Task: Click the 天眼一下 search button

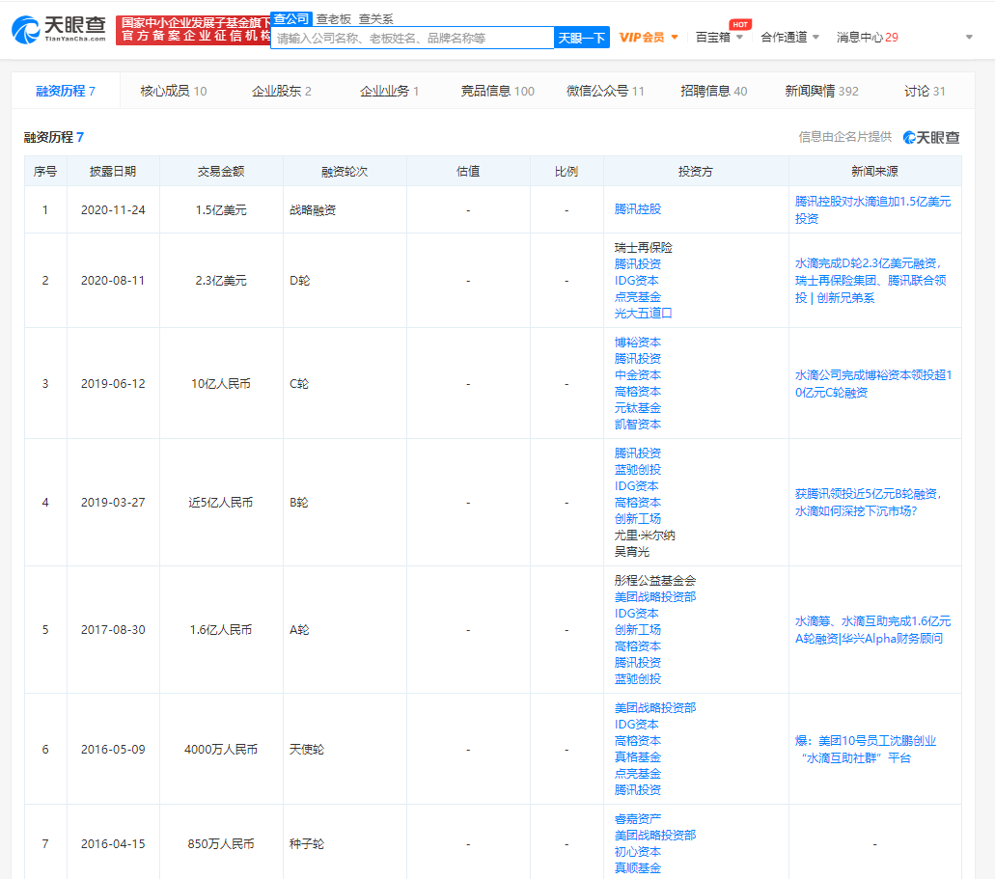Action: (582, 38)
